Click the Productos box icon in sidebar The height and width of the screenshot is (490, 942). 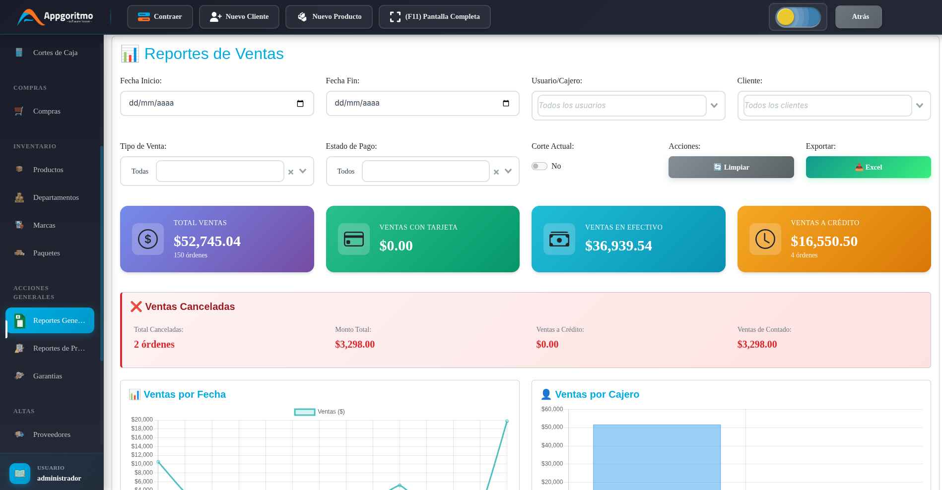[19, 170]
